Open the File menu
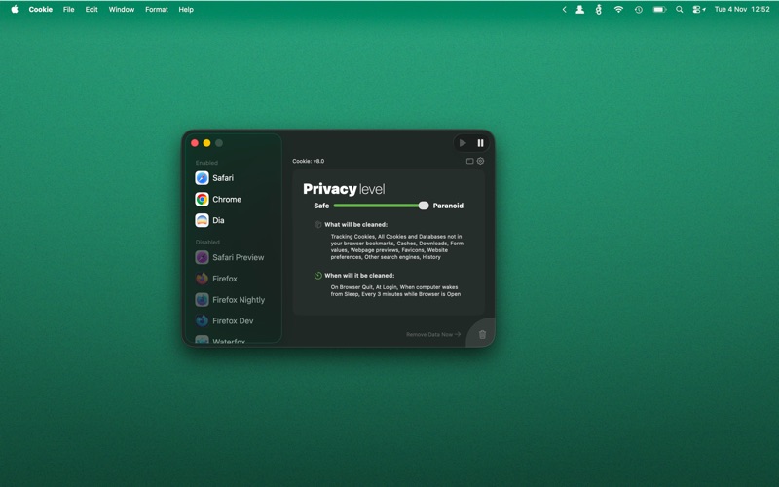 [x=68, y=9]
